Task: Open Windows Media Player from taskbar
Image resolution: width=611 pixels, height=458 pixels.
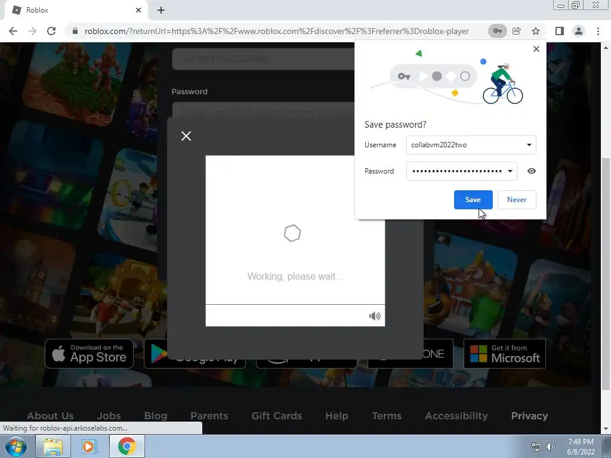Action: pos(90,446)
